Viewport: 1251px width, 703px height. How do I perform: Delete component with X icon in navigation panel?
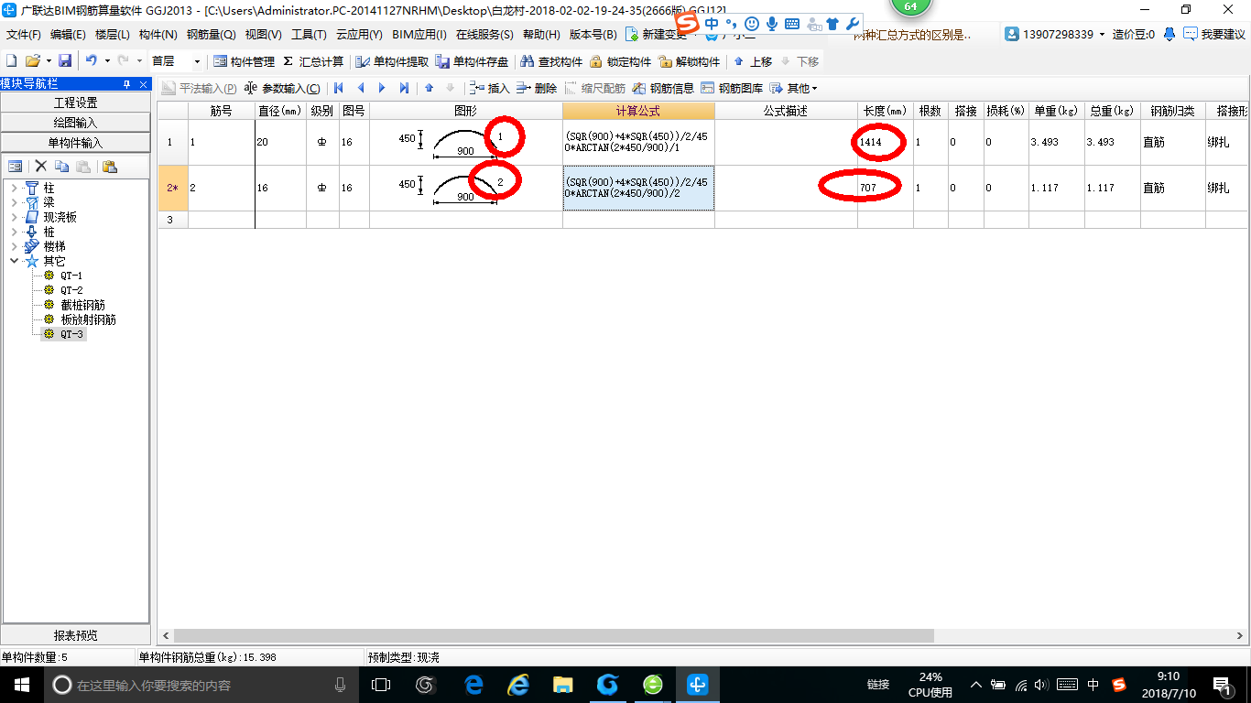(41, 167)
